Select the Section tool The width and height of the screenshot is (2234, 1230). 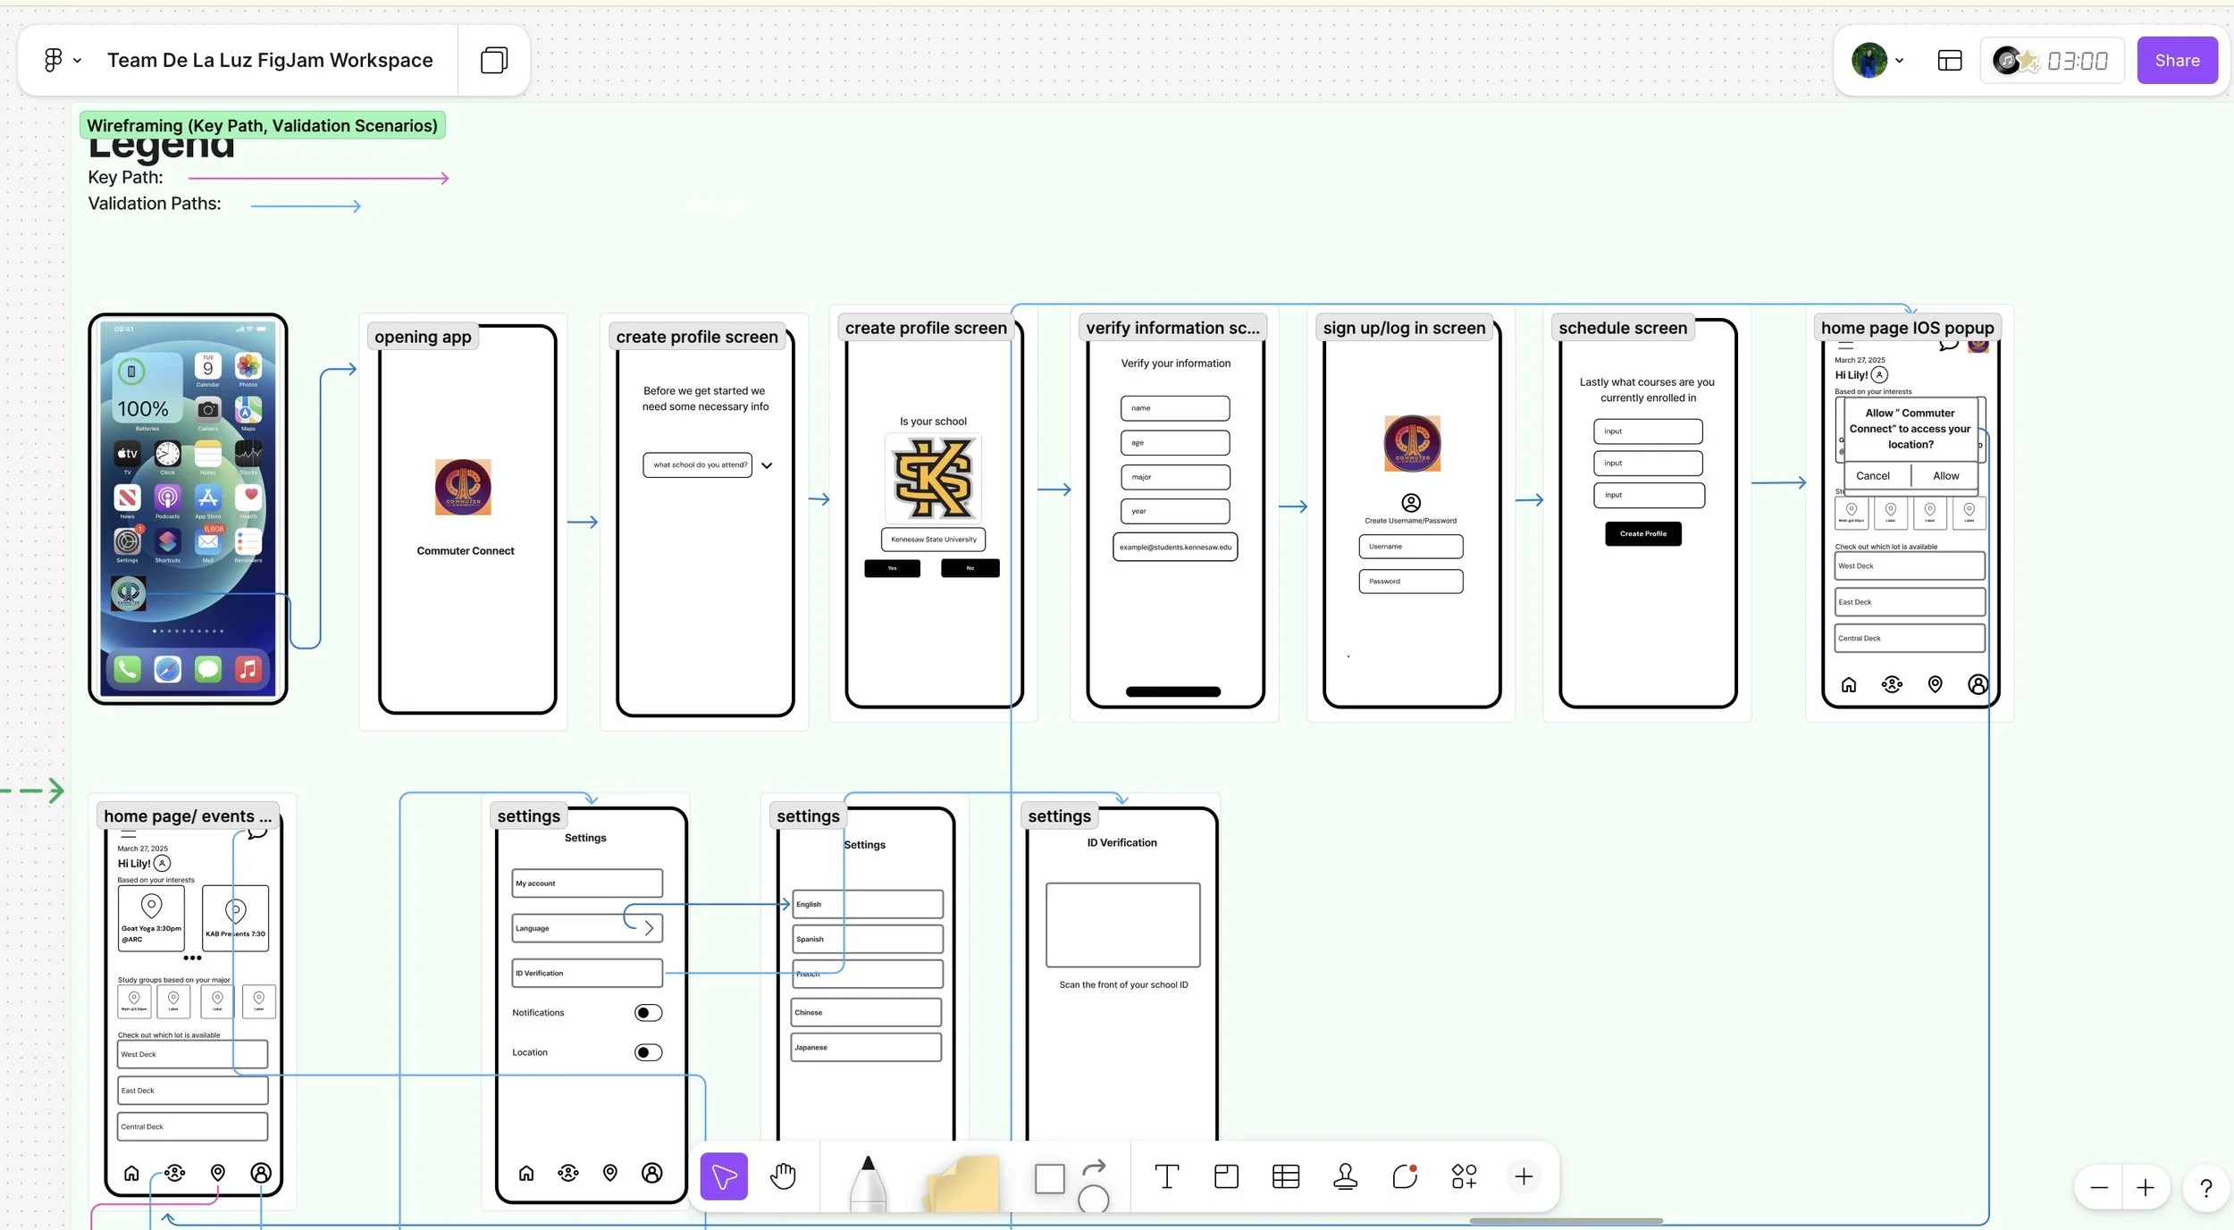click(x=1226, y=1176)
